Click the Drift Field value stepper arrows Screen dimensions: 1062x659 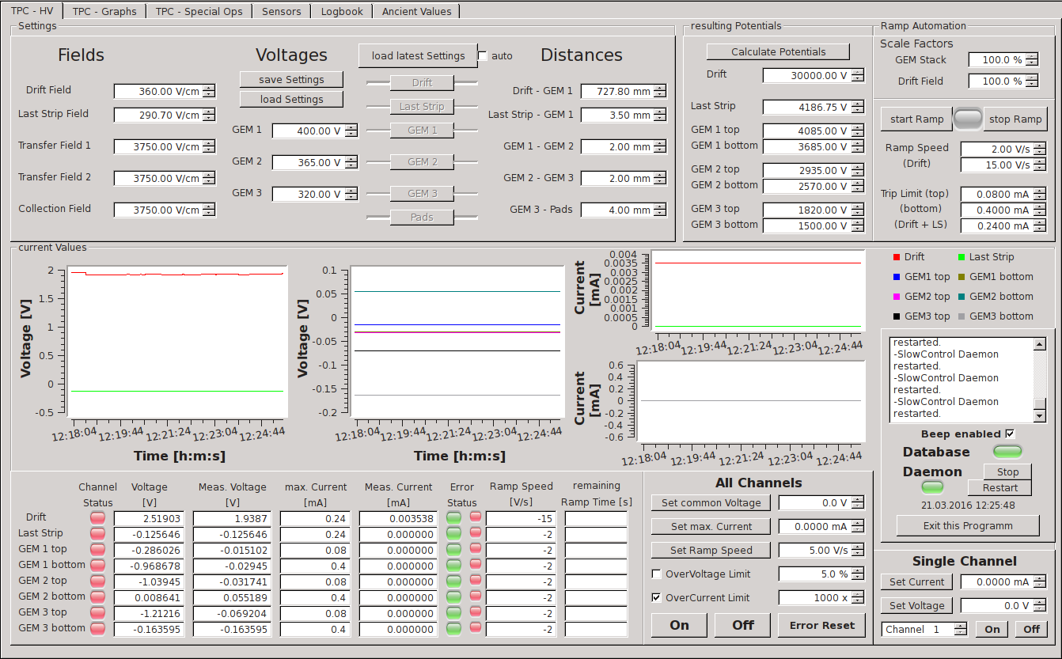[x=209, y=91]
